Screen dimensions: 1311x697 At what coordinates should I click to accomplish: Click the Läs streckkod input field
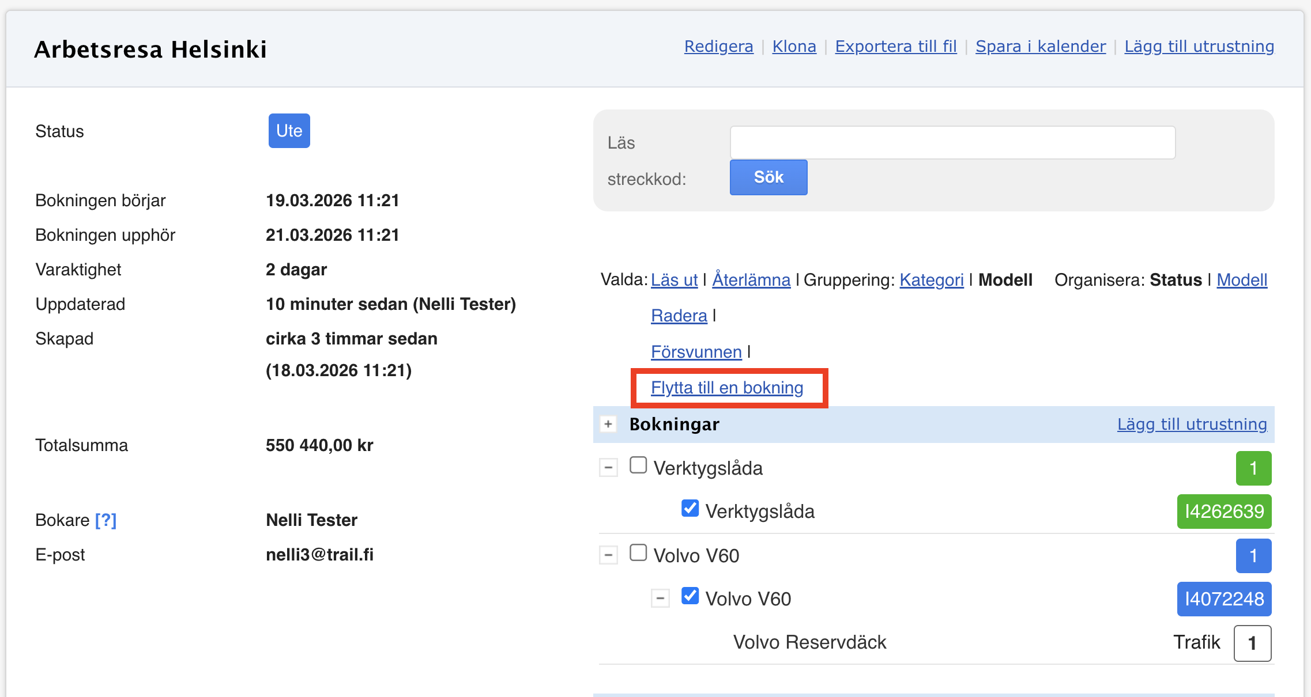pos(952,143)
